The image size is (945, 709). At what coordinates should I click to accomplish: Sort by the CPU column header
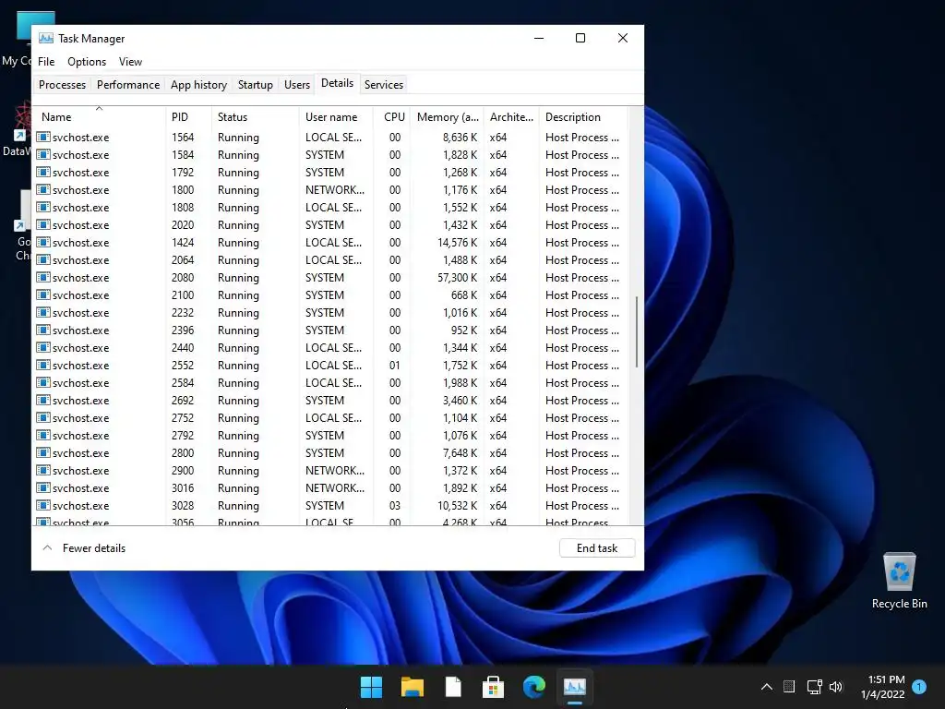pos(392,117)
